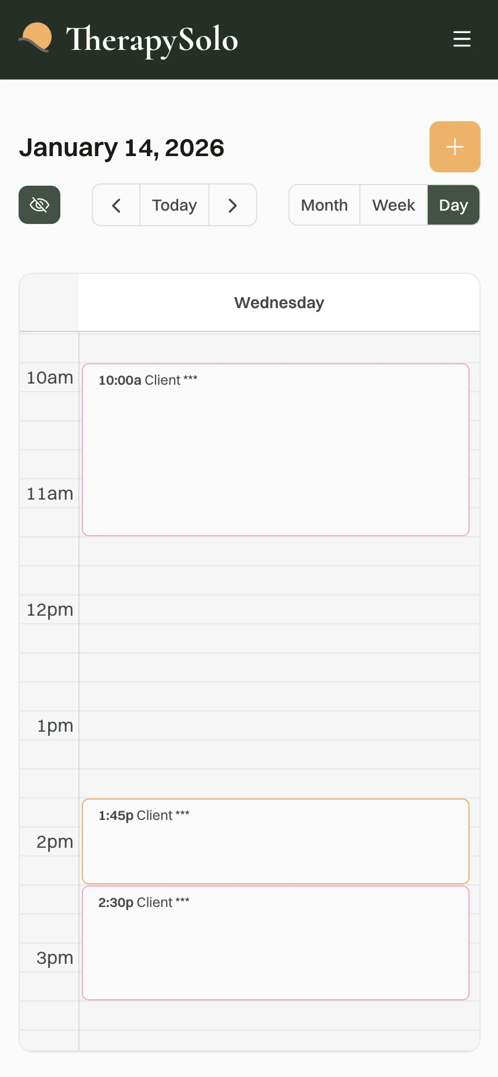Click the orange plus add appointment button
Viewport: 498px width, 1077px height.
coord(454,147)
